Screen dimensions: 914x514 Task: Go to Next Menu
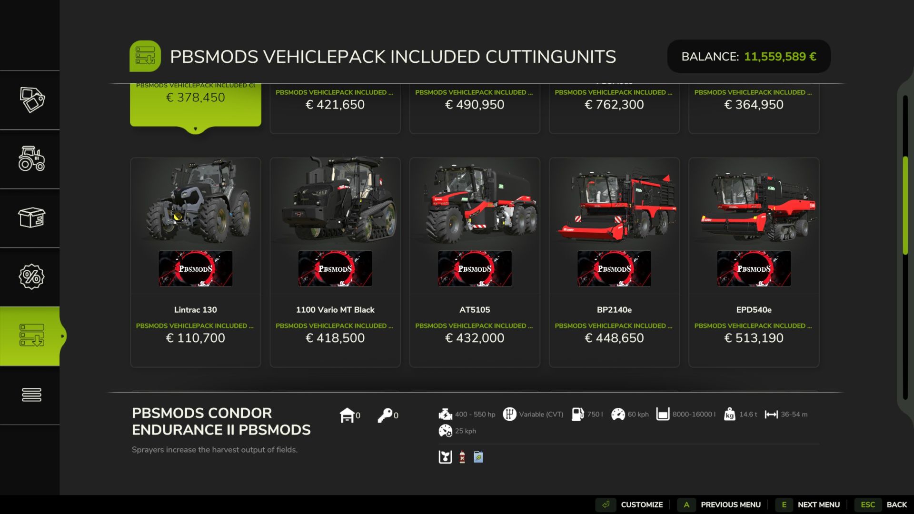[x=808, y=504]
